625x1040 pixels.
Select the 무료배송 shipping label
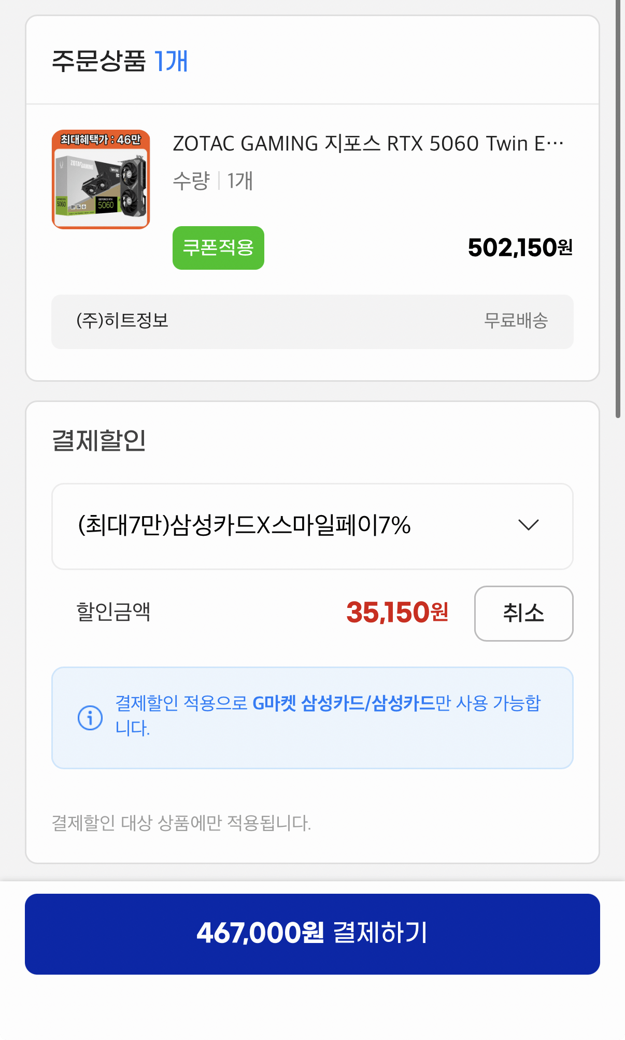[x=518, y=322]
